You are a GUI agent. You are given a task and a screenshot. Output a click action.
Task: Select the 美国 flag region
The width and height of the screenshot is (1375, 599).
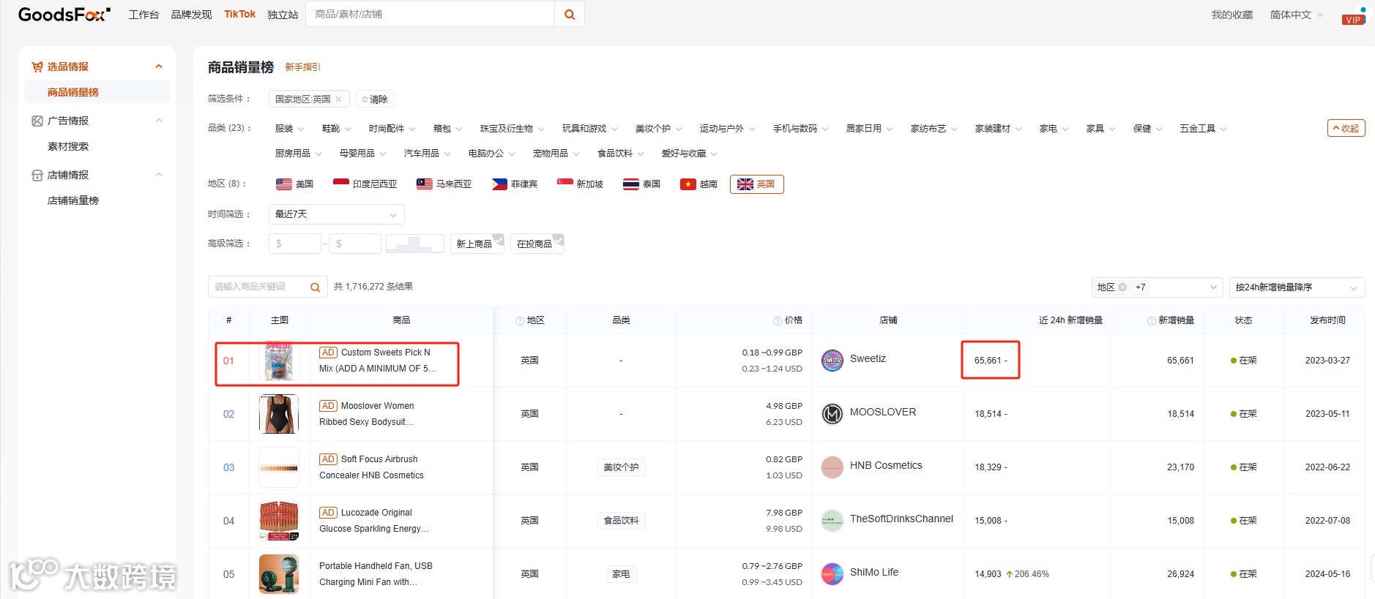pos(294,184)
